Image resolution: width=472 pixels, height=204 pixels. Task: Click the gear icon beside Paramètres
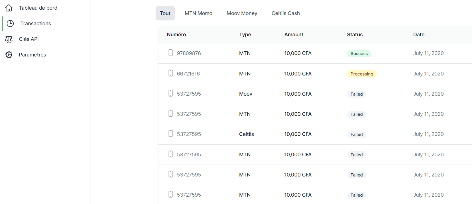(9, 55)
